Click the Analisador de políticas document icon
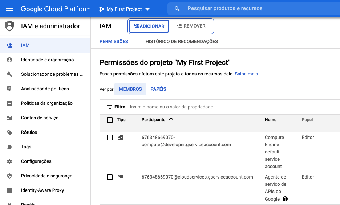Screen dimensions: 340x205 click(x=9, y=89)
